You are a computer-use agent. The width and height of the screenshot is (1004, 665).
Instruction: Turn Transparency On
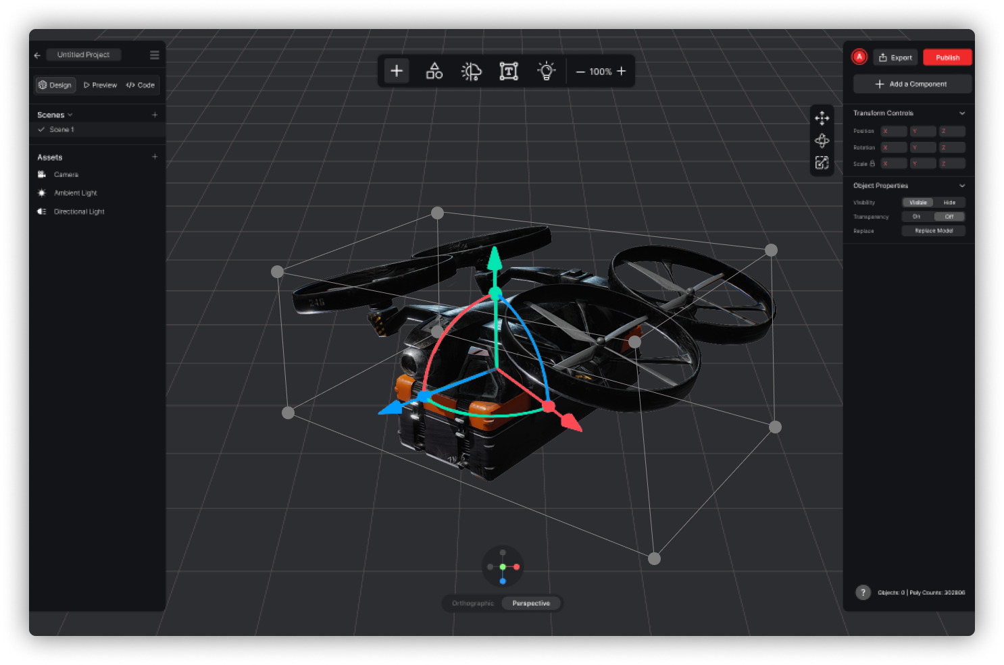[x=916, y=216]
